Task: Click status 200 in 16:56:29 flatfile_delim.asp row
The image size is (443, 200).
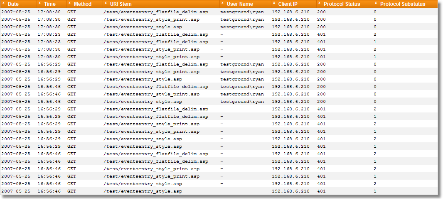Action: 322,64
